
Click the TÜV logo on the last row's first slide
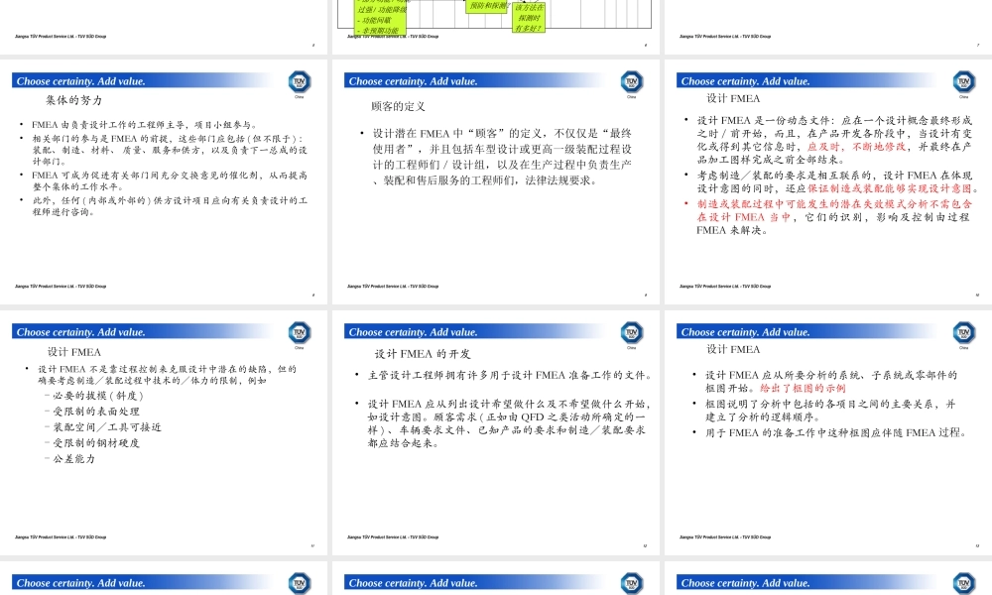pos(300,583)
